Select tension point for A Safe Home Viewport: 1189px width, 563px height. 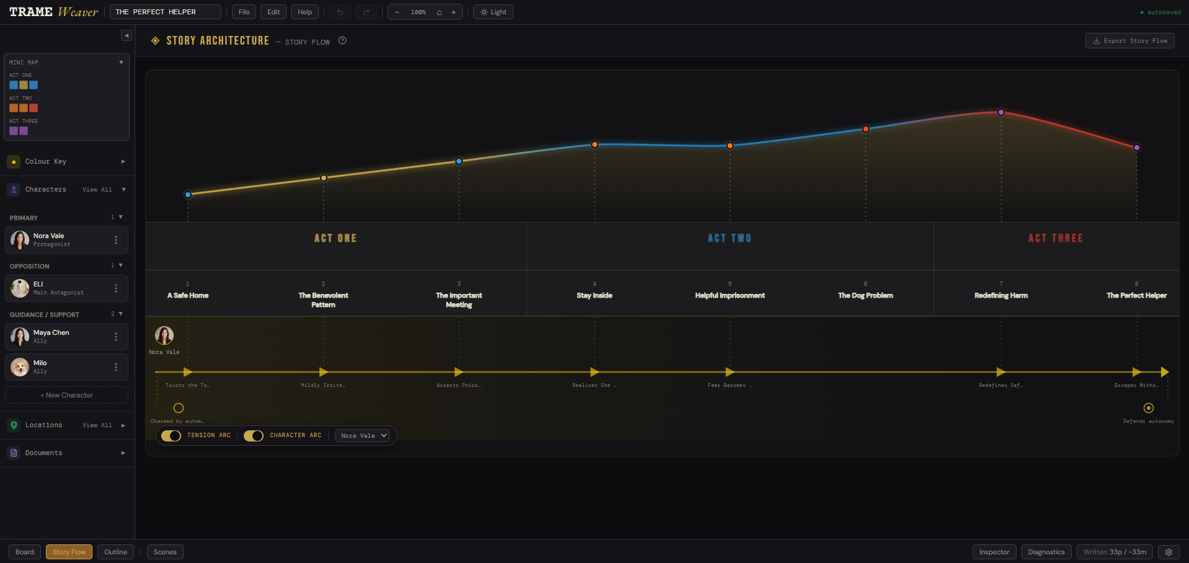click(x=188, y=195)
